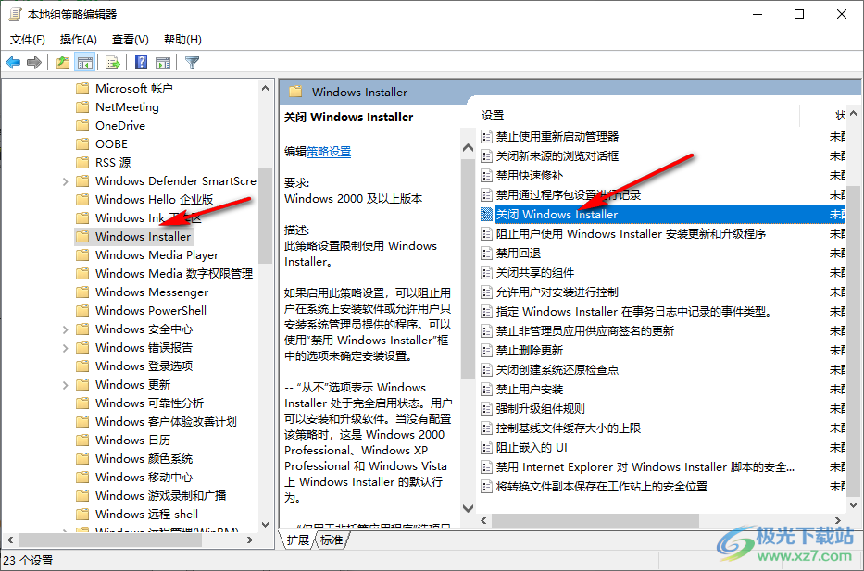
Task: Click the policy icon beside 禁用回退
Action: pos(486,253)
